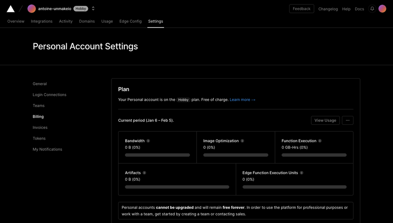This screenshot has width=393, height=223.
Task: Click the Vercel triangle logo
Action: click(x=11, y=9)
